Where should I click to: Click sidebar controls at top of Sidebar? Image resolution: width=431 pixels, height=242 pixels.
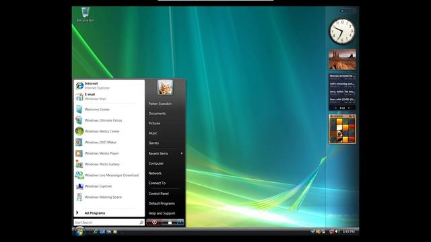[347, 11]
